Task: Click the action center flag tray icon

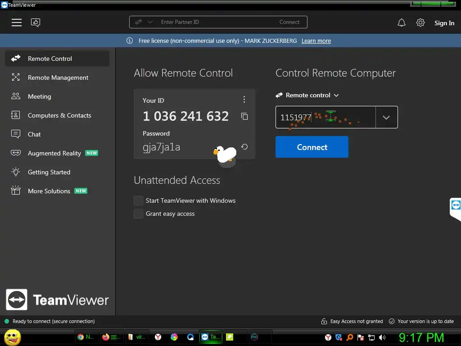Action: 361,337
